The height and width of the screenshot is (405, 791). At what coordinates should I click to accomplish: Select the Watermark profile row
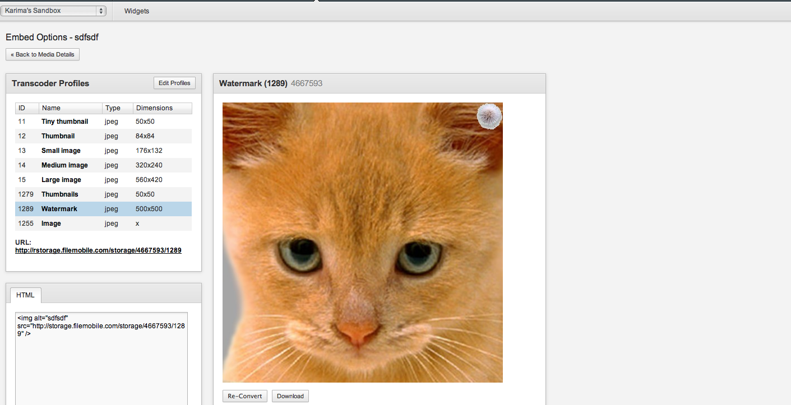pyautogui.click(x=103, y=209)
